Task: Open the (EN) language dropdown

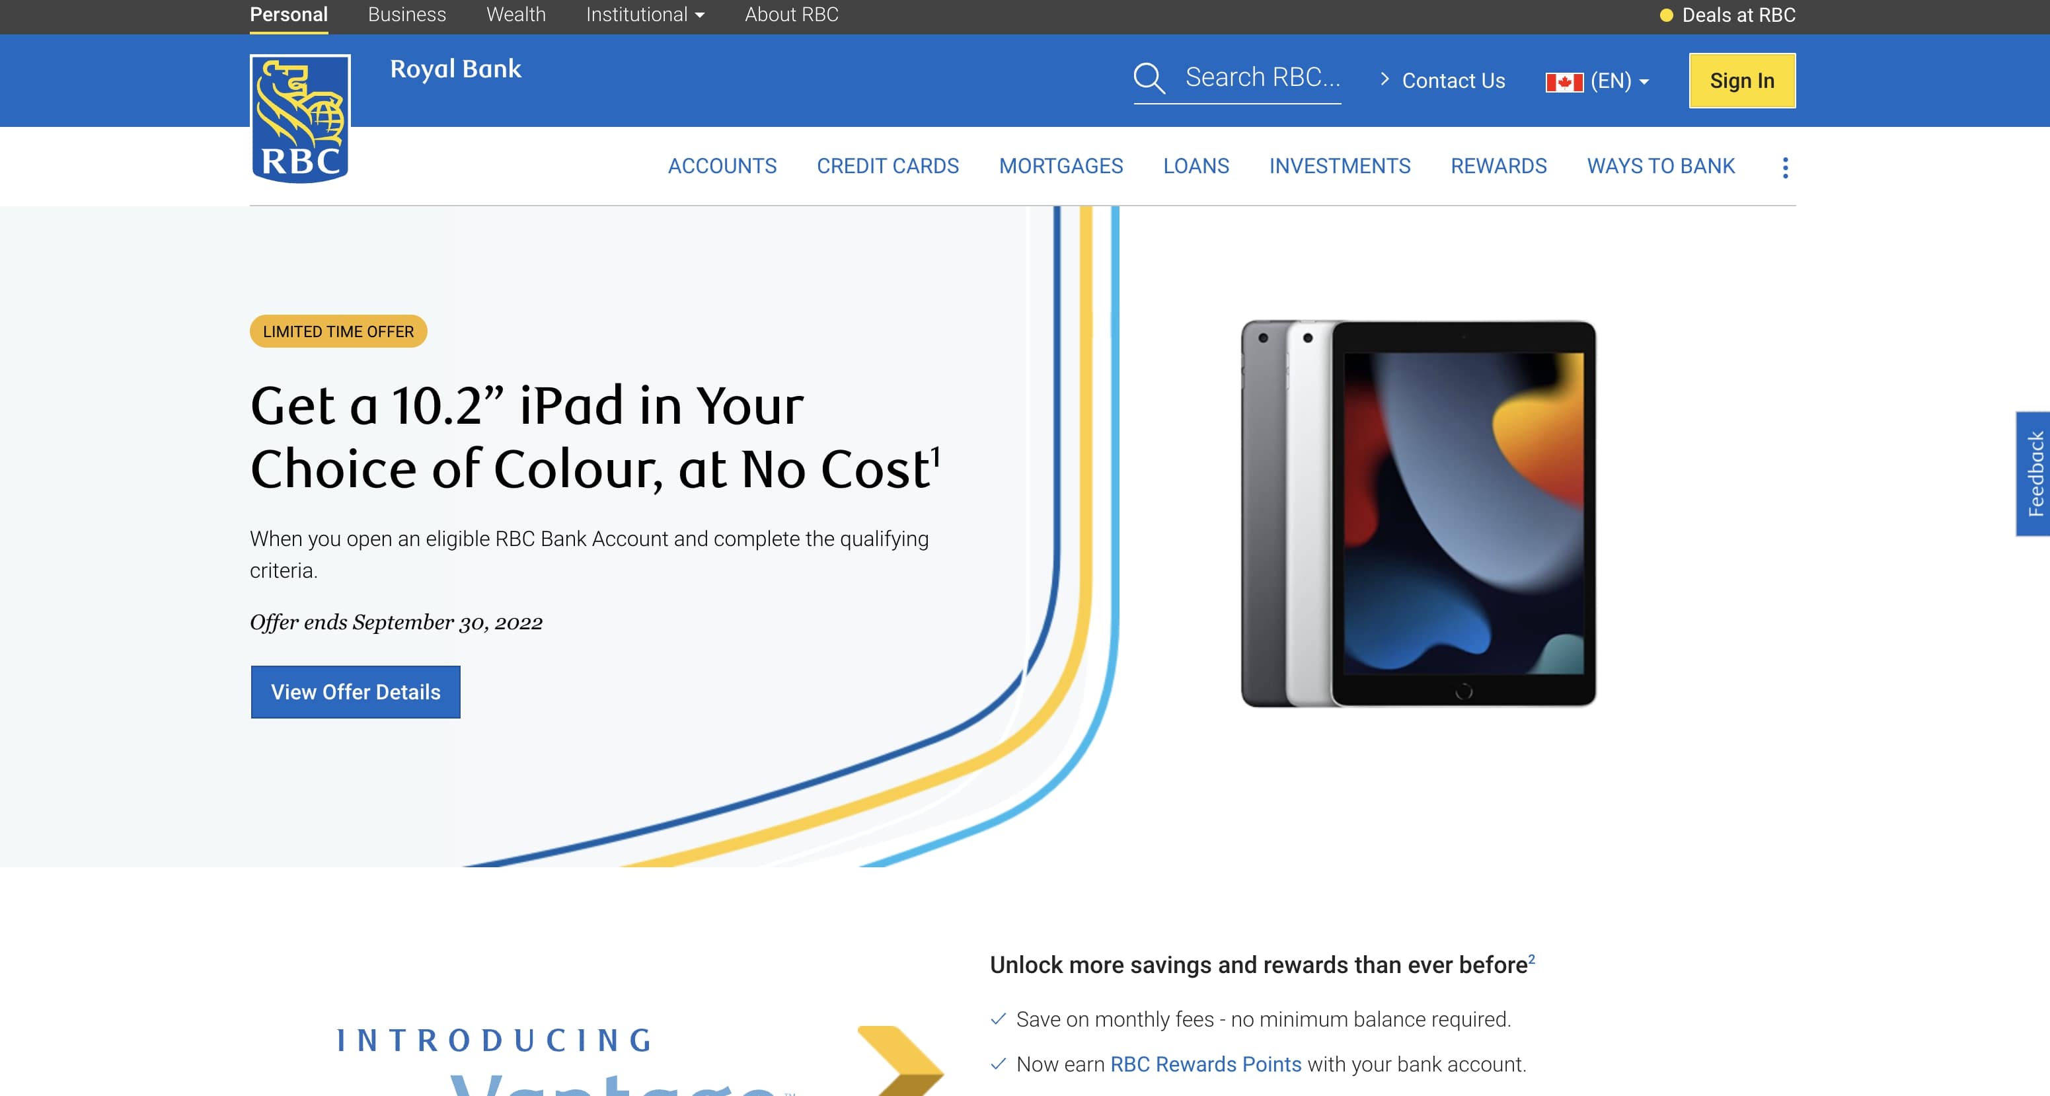Action: coord(1620,81)
